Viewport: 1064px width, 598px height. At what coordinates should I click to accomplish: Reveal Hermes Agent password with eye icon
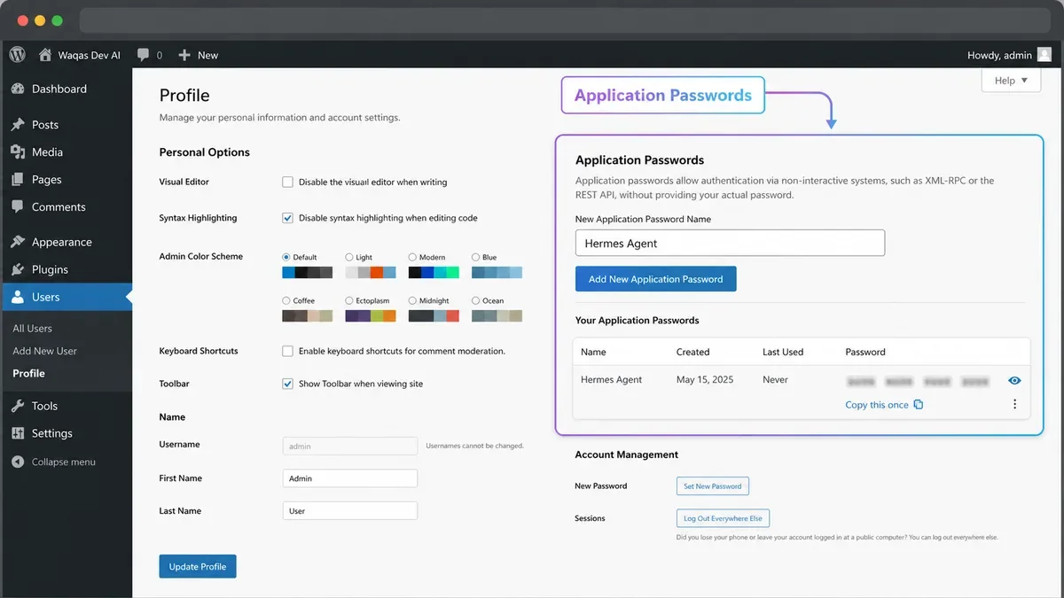click(x=1014, y=380)
